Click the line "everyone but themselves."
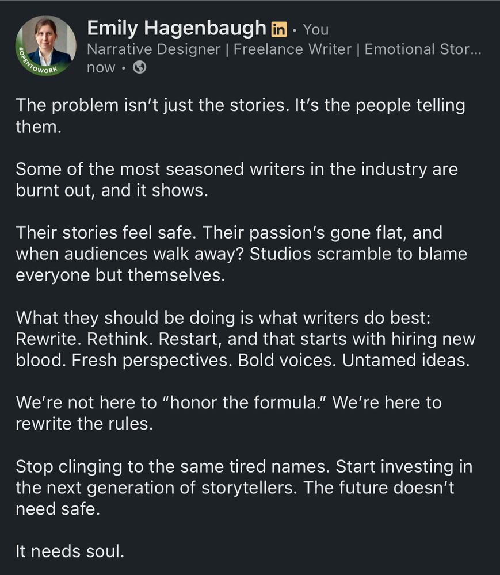Viewport: 500px width, 575px height. tap(119, 275)
